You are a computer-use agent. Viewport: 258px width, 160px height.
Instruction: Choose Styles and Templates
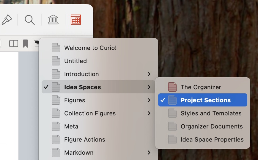(211, 113)
